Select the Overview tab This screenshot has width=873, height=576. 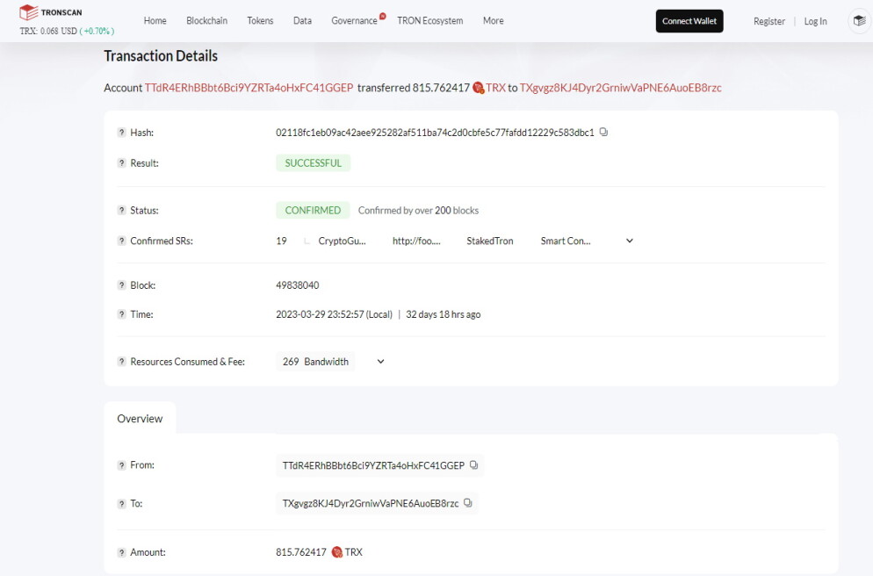coord(140,419)
